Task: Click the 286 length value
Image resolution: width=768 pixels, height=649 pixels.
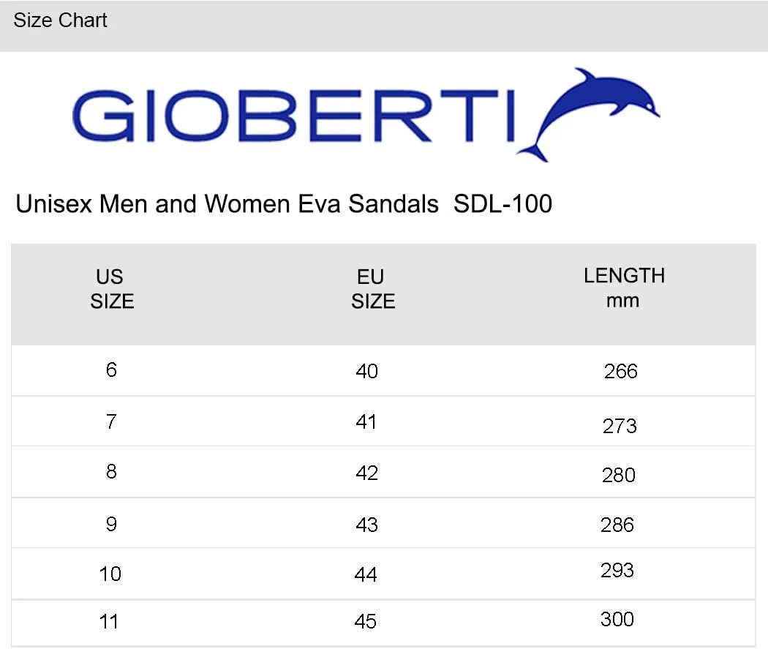Action: (617, 525)
